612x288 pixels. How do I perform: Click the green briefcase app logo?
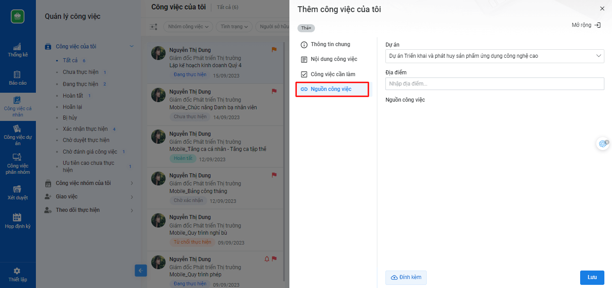[17, 16]
